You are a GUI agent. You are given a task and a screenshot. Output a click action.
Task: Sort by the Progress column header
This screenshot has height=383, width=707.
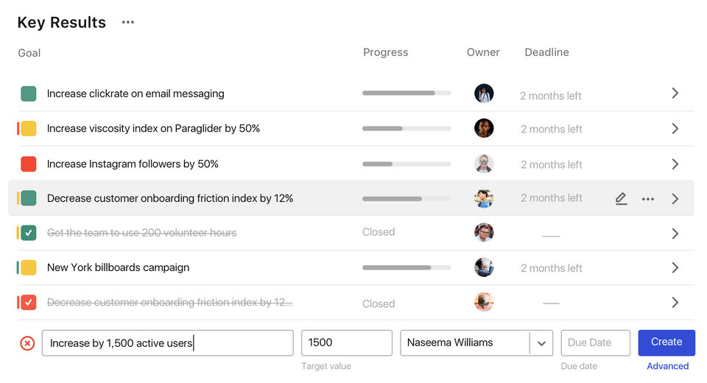385,52
